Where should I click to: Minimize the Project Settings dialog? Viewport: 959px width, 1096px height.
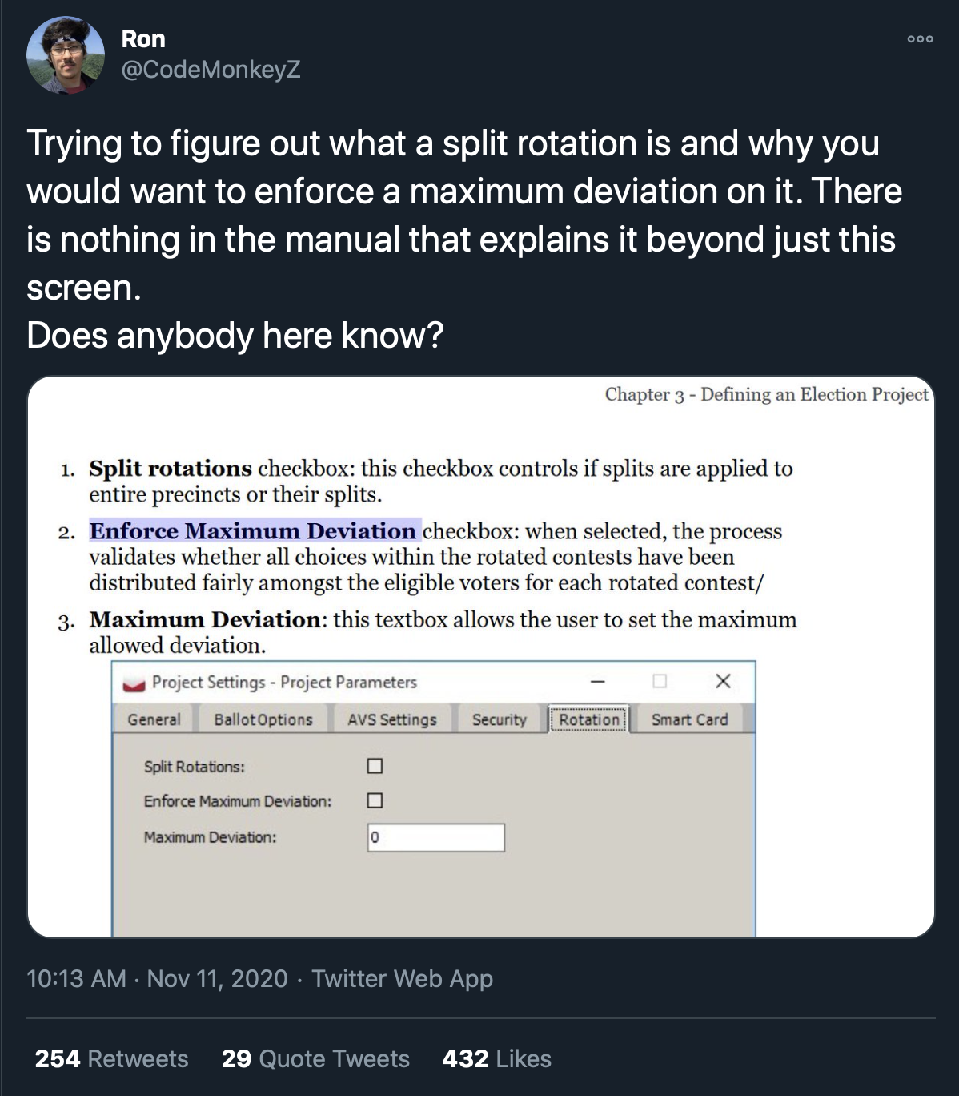click(x=597, y=682)
